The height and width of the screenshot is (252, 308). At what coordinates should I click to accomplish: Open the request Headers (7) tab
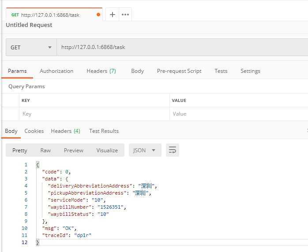click(x=101, y=71)
